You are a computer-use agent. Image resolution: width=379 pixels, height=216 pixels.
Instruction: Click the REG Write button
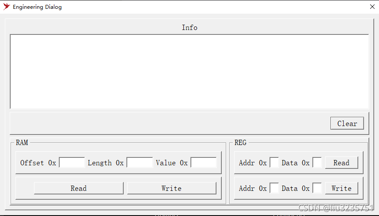[x=341, y=188]
